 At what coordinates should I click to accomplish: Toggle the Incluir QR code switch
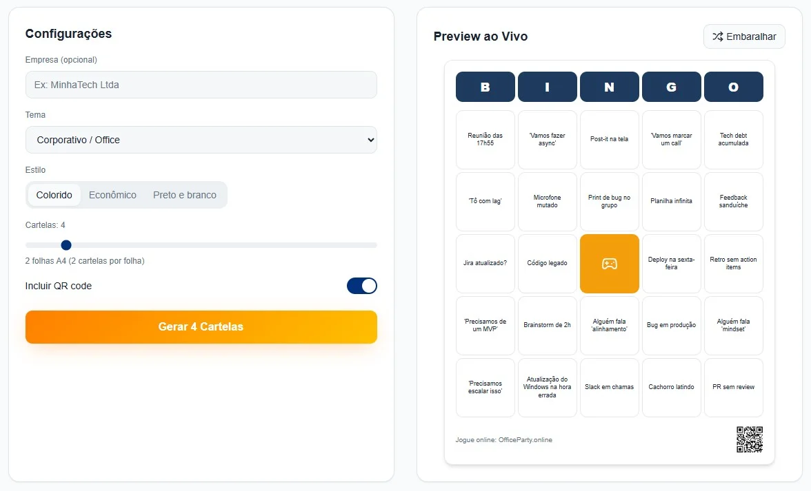[x=362, y=286]
